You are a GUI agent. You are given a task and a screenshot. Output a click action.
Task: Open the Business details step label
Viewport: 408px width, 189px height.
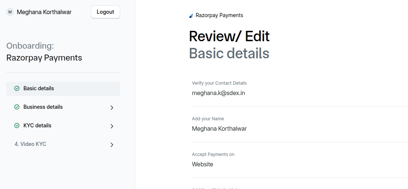pos(43,107)
